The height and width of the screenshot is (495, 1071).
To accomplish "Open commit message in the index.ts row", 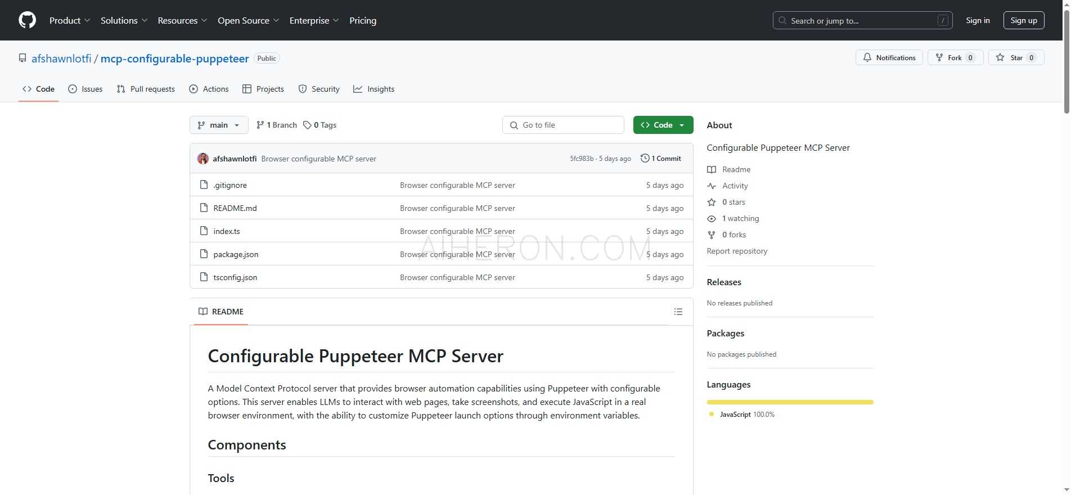I will 457,231.
